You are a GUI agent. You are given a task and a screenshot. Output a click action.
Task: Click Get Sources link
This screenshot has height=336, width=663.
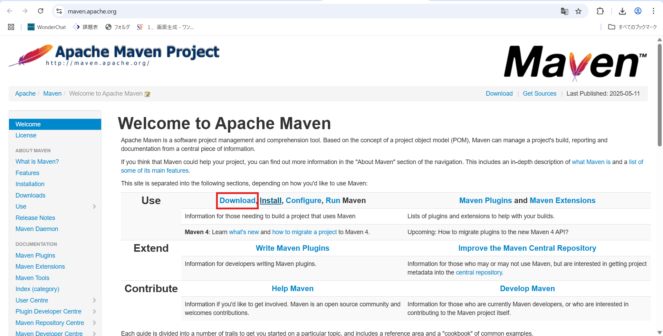point(539,94)
